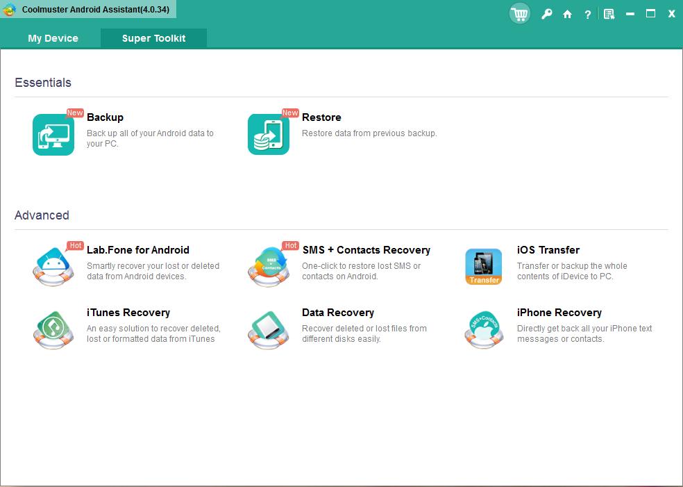Open the shopping cart purchase icon
This screenshot has height=487, width=683.
(x=519, y=14)
